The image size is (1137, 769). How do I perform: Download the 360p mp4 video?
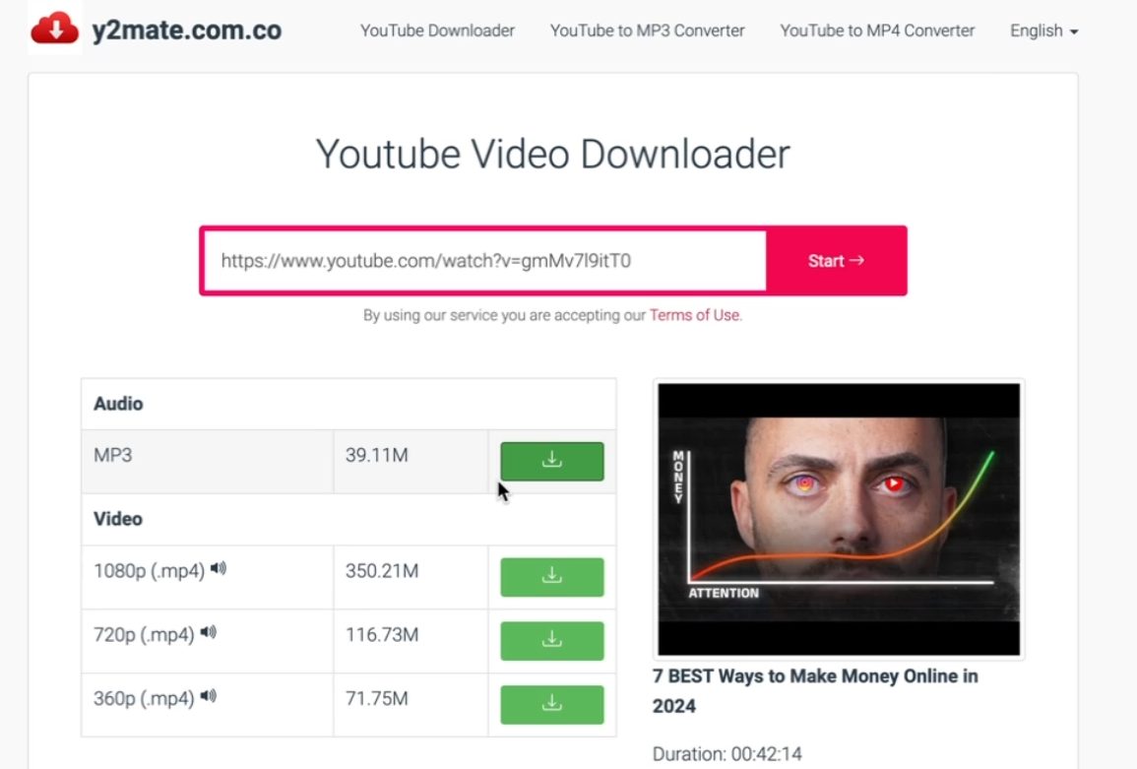coord(551,705)
